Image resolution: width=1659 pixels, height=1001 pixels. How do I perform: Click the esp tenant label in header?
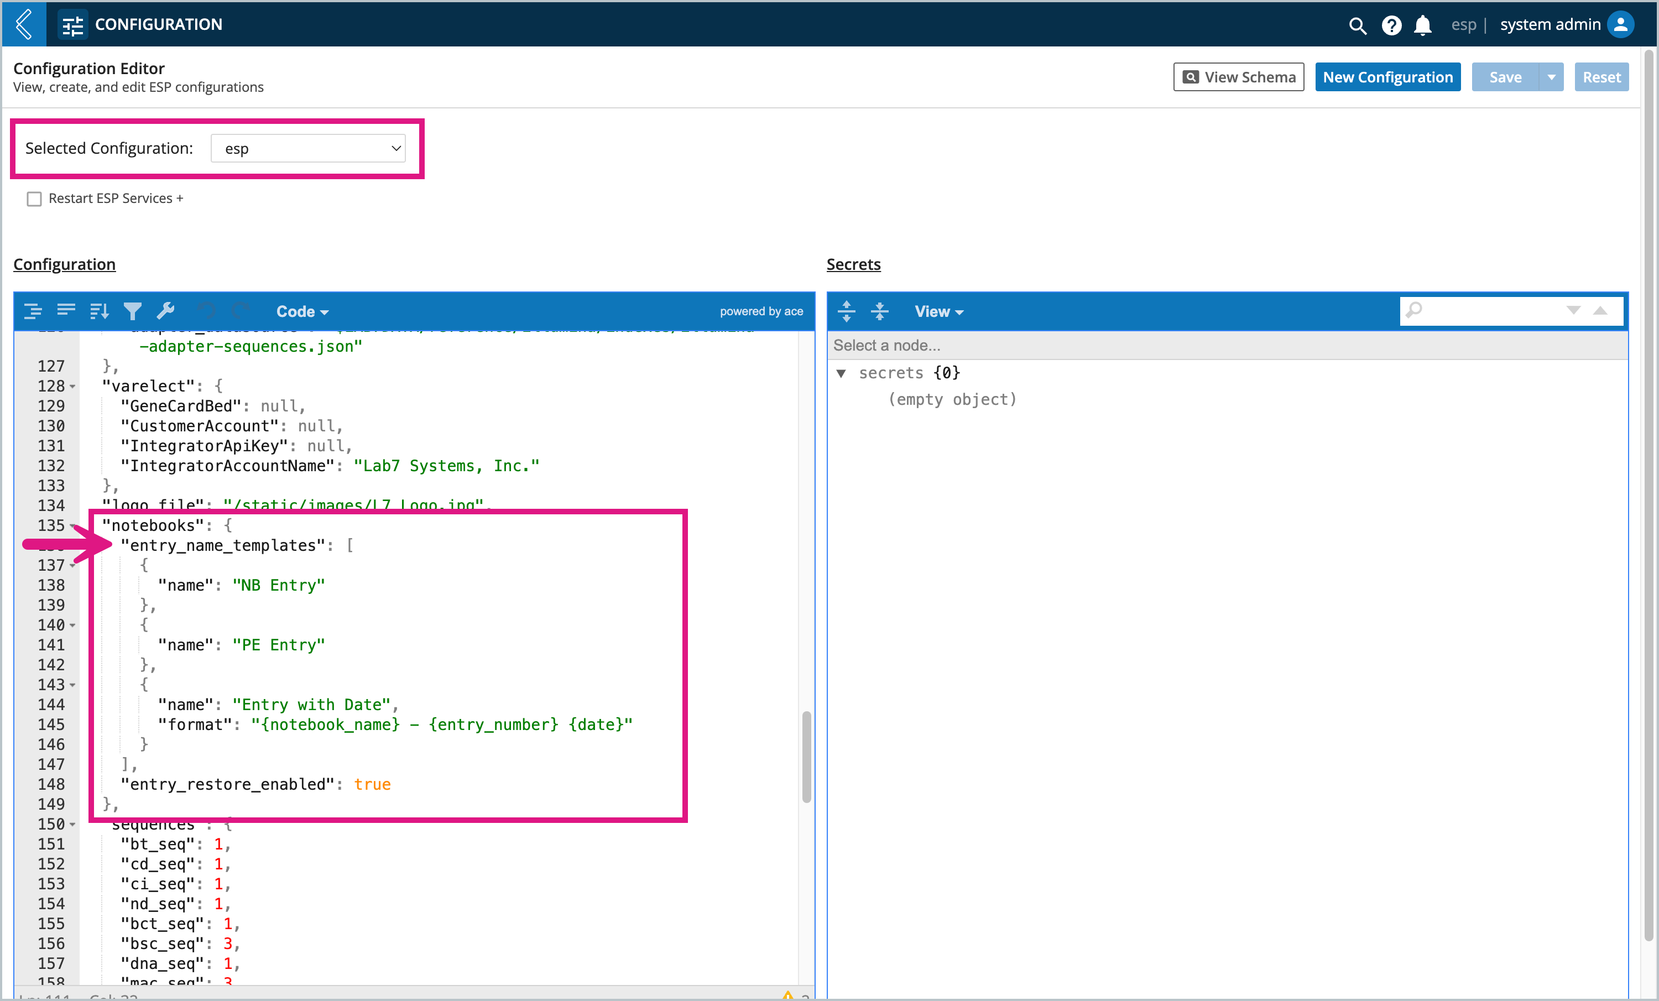(x=1463, y=25)
